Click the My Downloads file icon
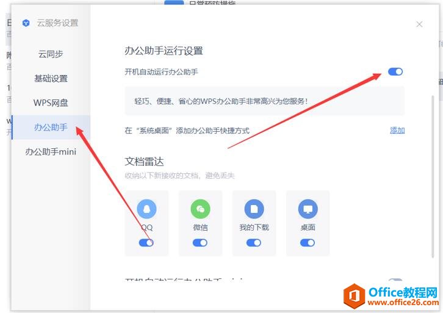Screen dimensions: 443x313 click(254, 209)
